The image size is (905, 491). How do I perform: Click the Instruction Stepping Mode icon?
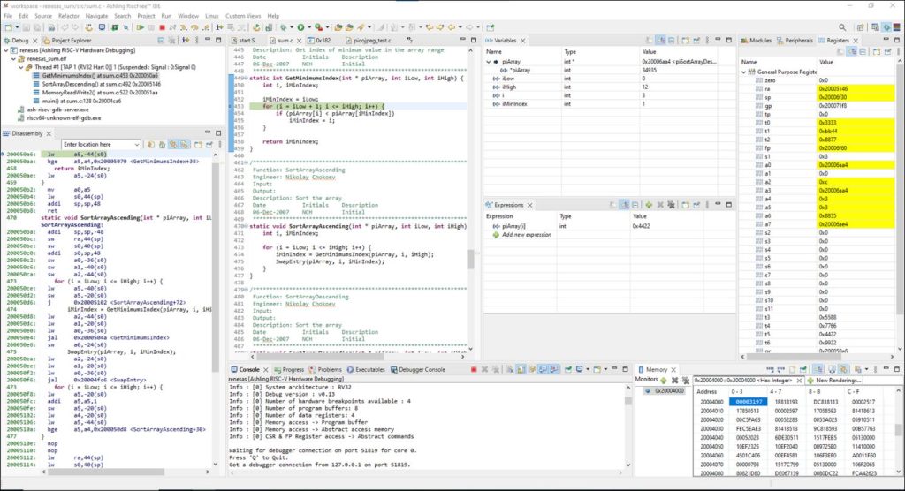[219, 27]
